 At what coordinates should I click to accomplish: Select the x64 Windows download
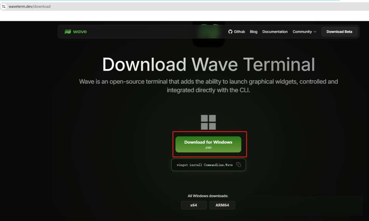coord(194,205)
